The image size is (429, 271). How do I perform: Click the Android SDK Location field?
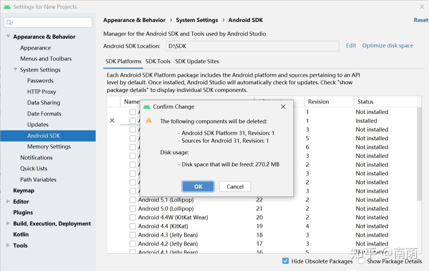click(x=252, y=46)
